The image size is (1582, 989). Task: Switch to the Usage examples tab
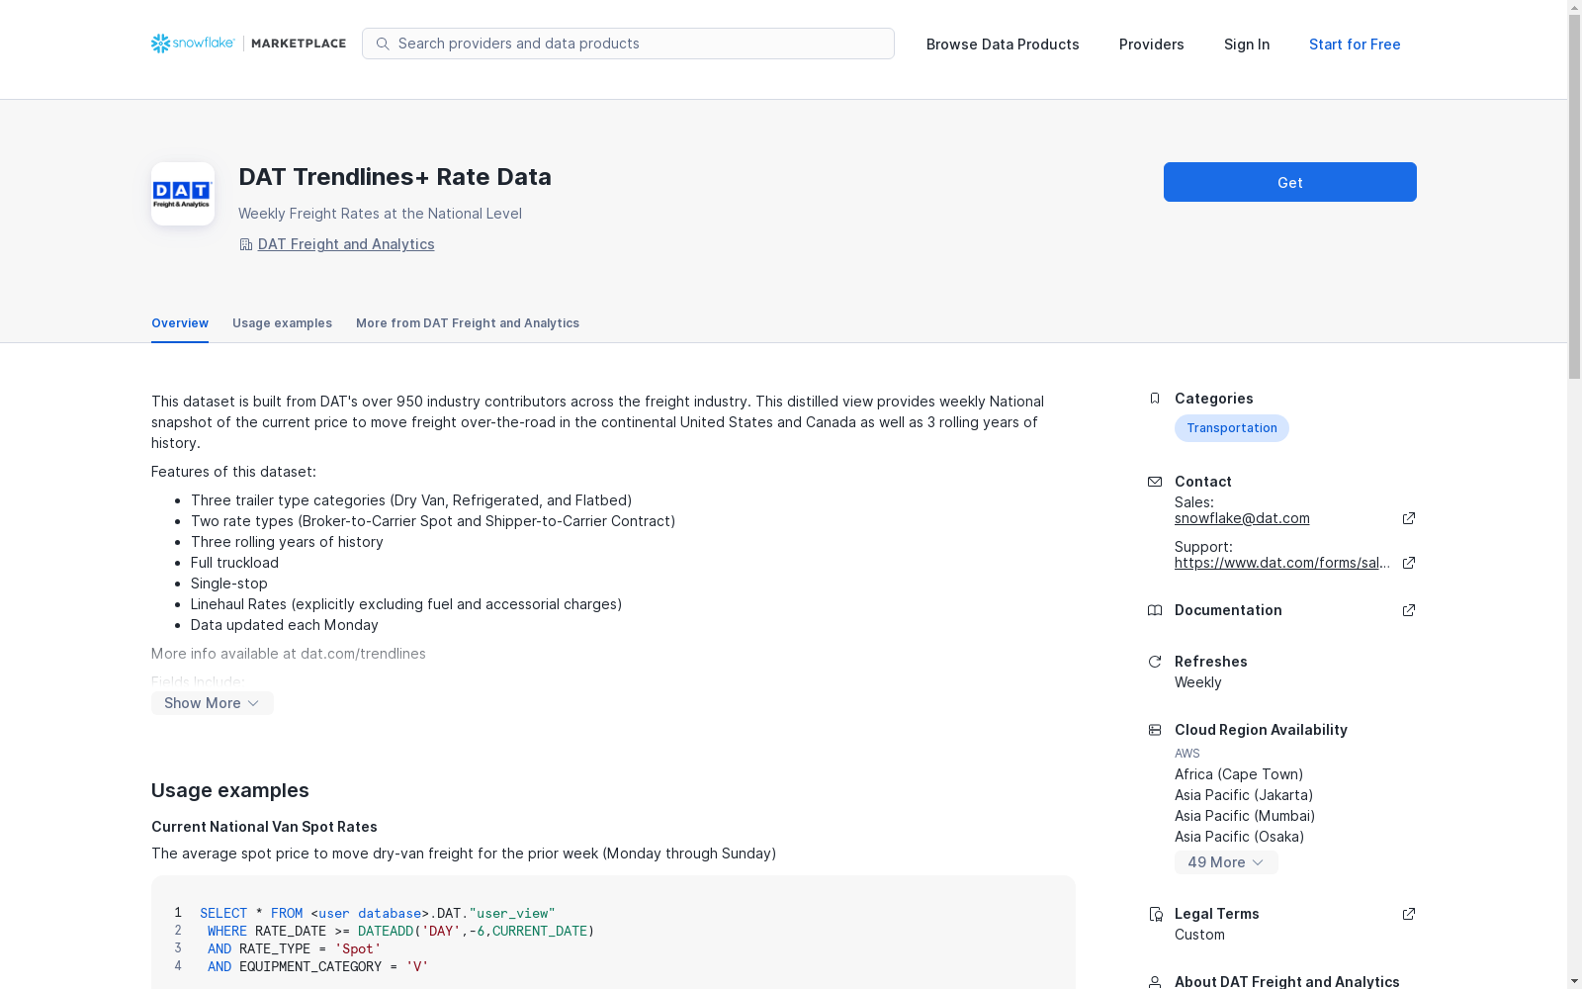click(x=282, y=323)
